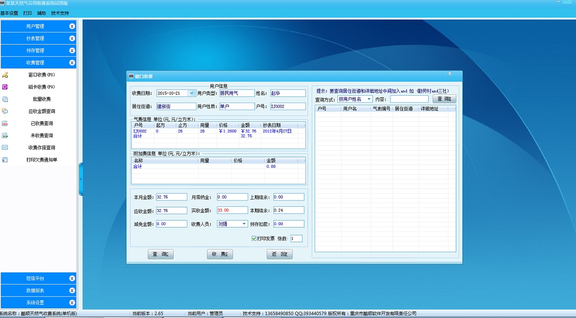Click the 止方 column header
Screen dimensions: 576x318
187,125
